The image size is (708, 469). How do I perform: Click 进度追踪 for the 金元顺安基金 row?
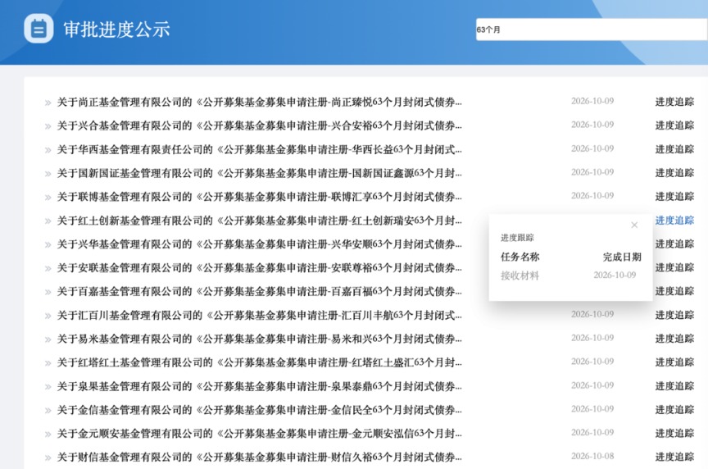(x=674, y=433)
